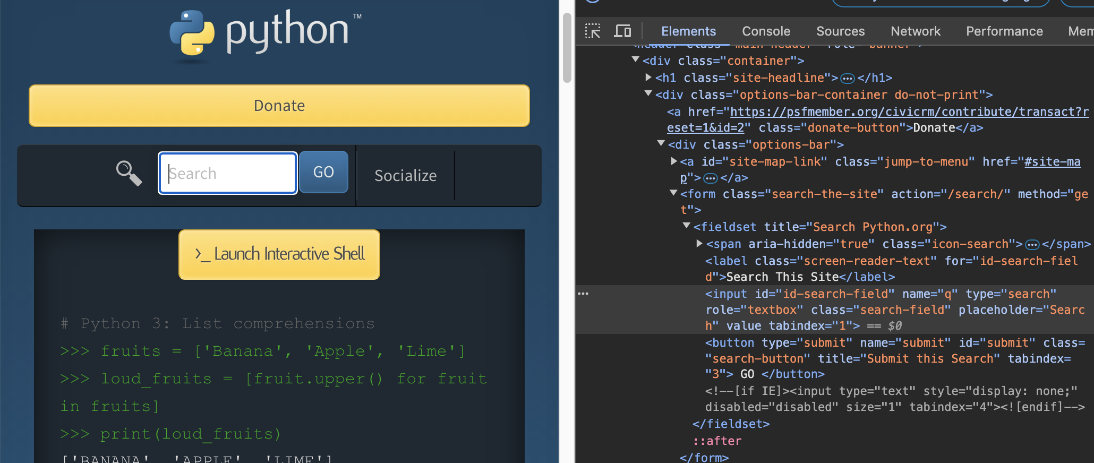Collapse the div options-bar node arrow
Image resolution: width=1094 pixels, height=463 pixels.
coord(661,144)
